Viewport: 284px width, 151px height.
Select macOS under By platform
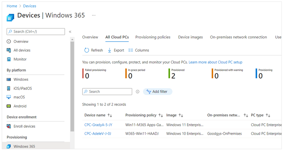pyautogui.click(x=19, y=97)
